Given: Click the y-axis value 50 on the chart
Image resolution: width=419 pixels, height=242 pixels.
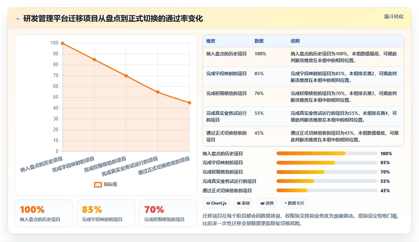Looking at the screenshot, I should point(56,97).
